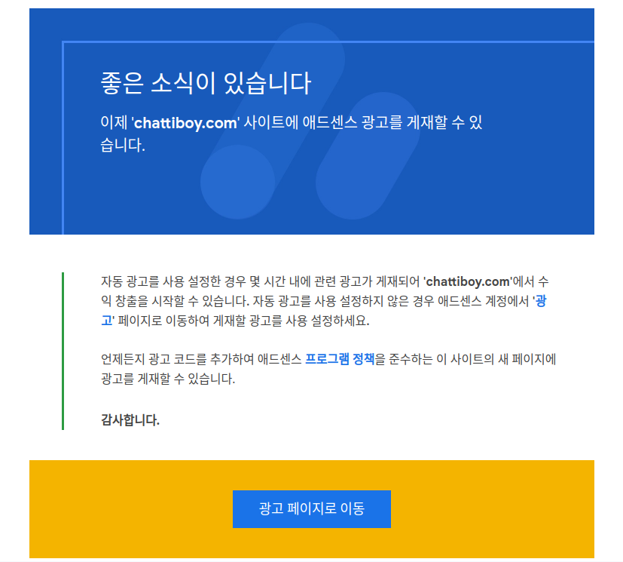
Task: Click "광고를 게재할 수 있습니다." in the second paragraph
Action: [167, 379]
